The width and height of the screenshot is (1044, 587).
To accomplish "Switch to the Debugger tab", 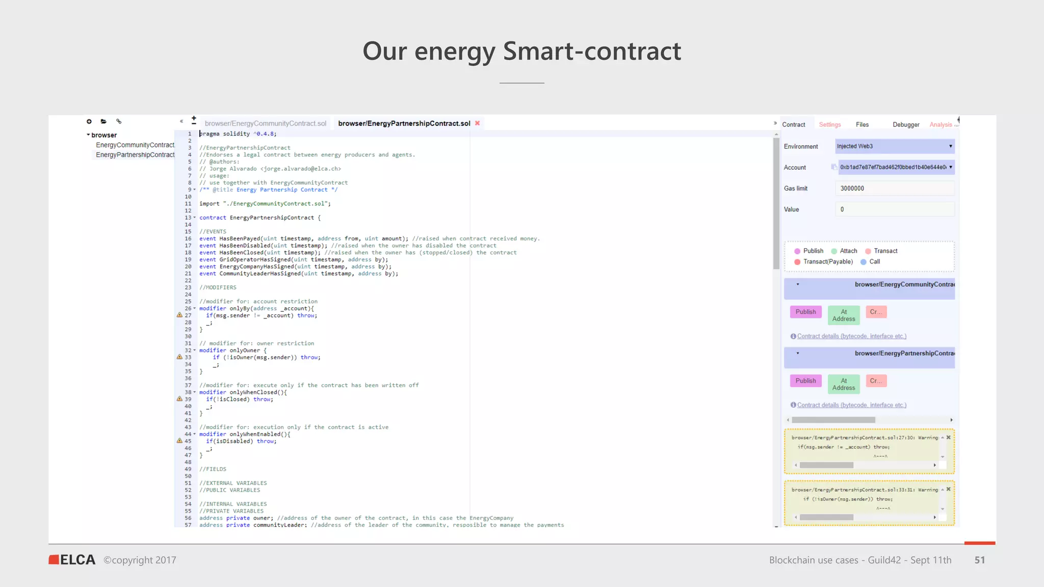I will [x=906, y=124].
